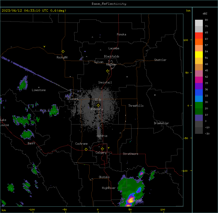This screenshot has height=213, width=218.
Task: Click the Base_Reflectivity title text
Action: tap(109, 4)
